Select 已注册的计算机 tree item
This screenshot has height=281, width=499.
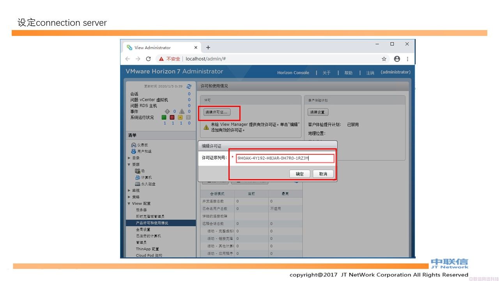149,236
